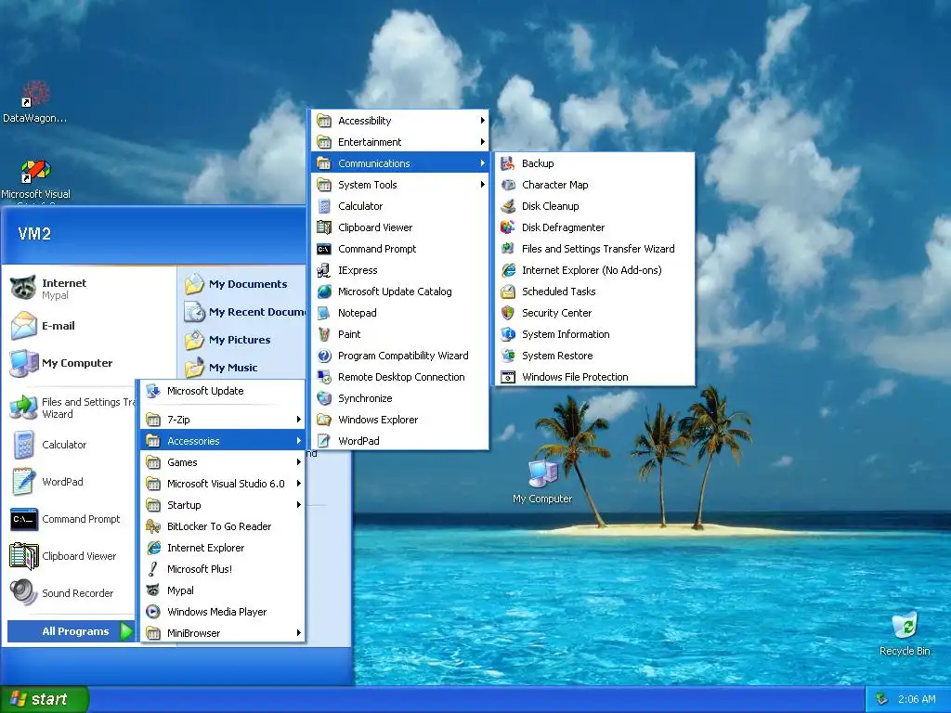Open Microsoft Plus! icon
The height and width of the screenshot is (713, 951).
153,569
